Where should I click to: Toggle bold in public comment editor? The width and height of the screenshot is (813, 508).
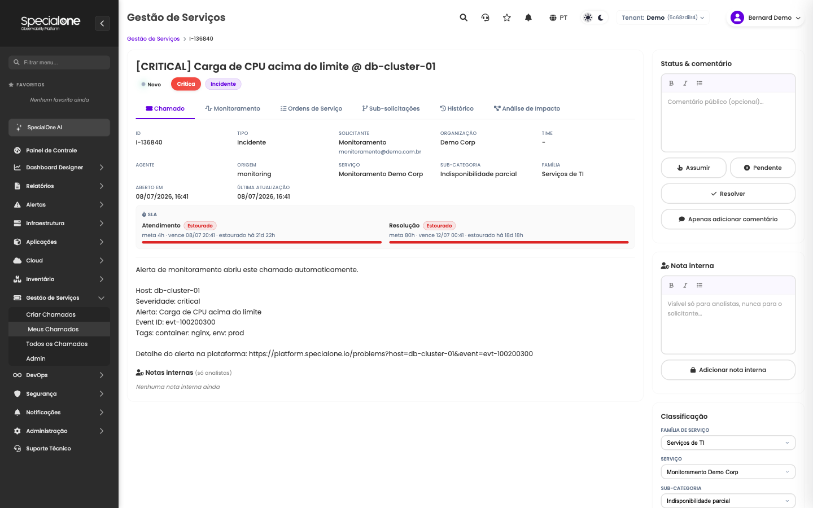(x=671, y=83)
